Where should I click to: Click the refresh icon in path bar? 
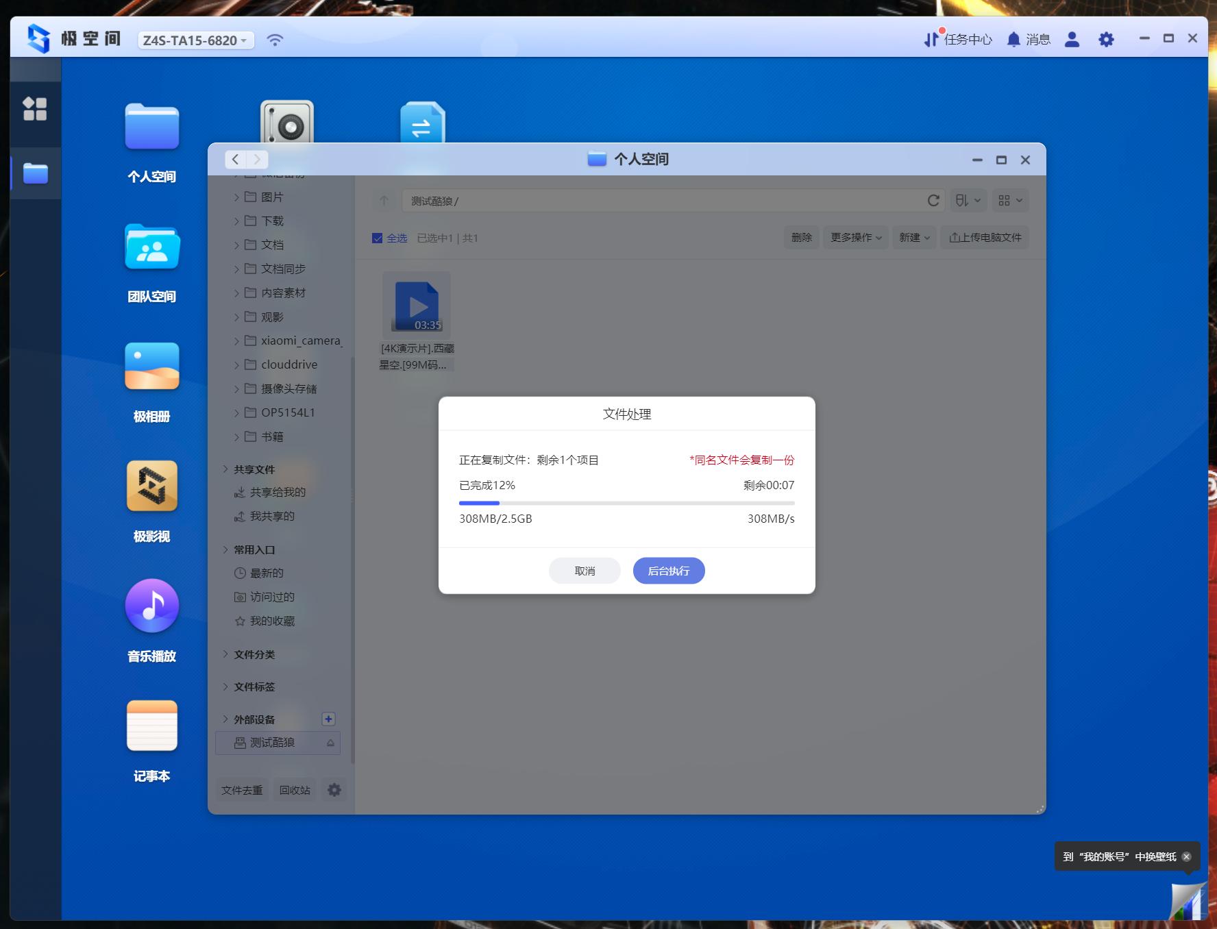pos(933,201)
